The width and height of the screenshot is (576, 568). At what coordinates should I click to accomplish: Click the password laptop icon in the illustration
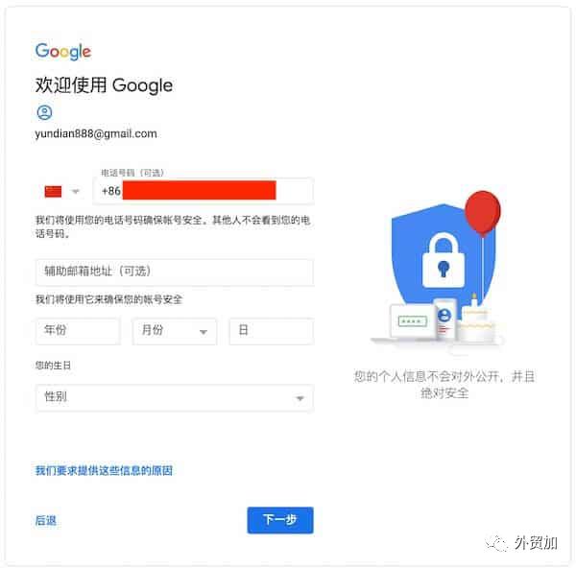coord(413,321)
